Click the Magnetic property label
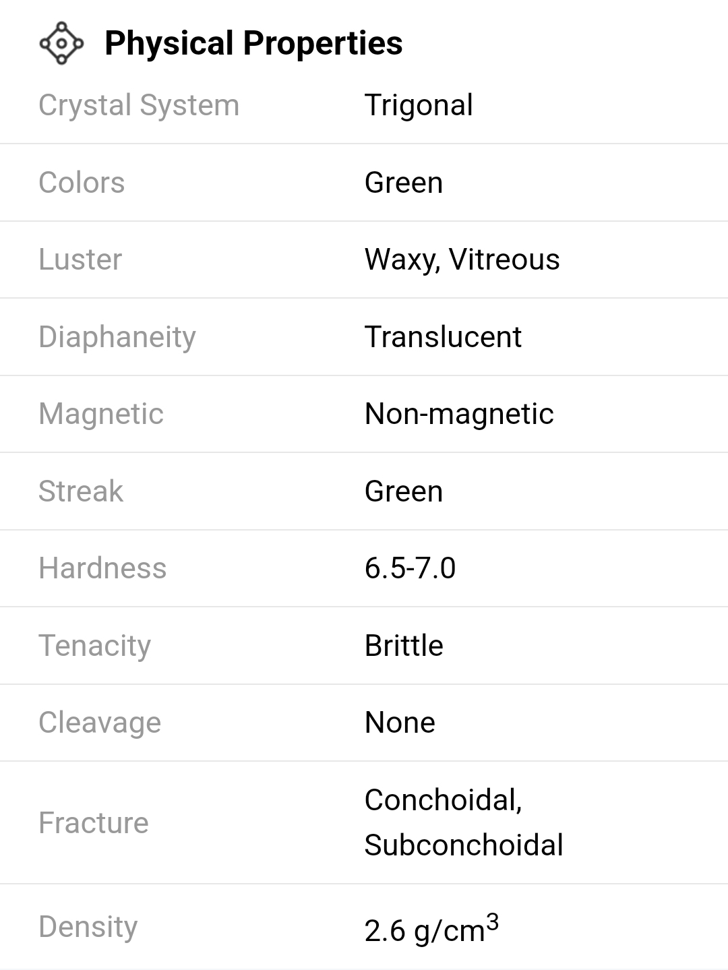Screen dimensions: 728x970 coord(101,414)
